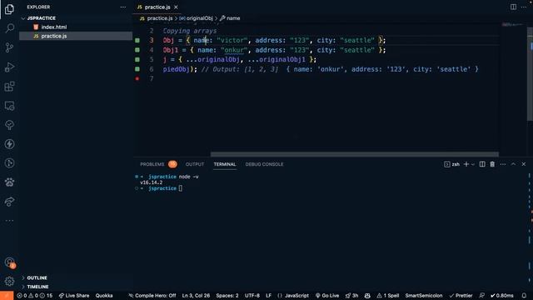Screen dimensions: 533x300
Task: Select practice.js in the explorer
Action: [53, 36]
